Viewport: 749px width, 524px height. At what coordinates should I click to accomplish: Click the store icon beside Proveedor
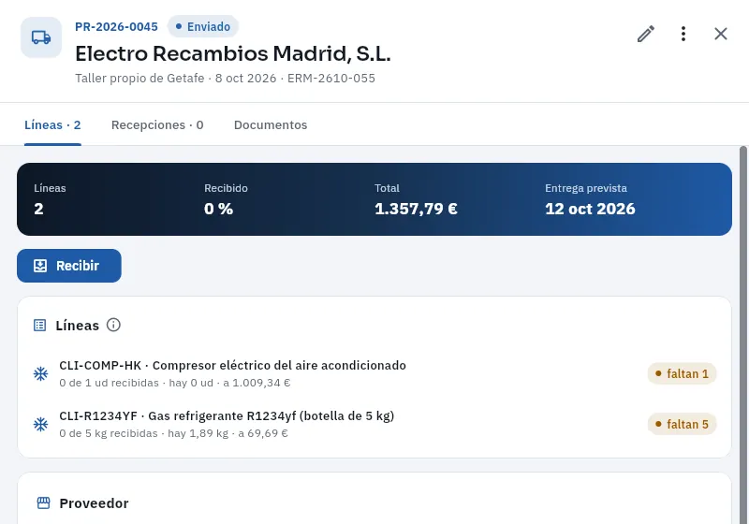click(43, 503)
